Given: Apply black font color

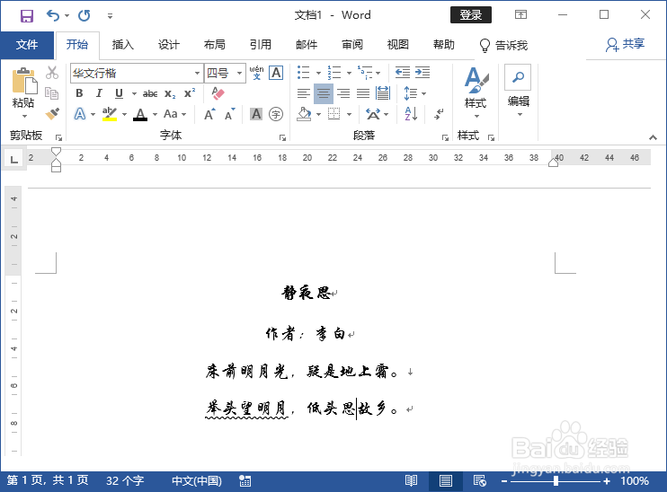Looking at the screenshot, I should click(140, 114).
